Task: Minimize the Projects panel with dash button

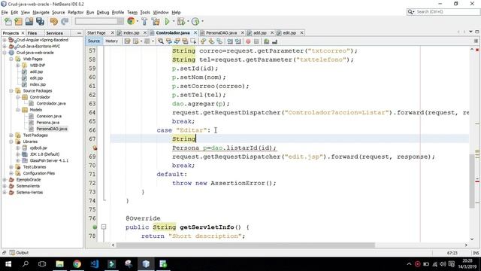Action: coord(79,33)
